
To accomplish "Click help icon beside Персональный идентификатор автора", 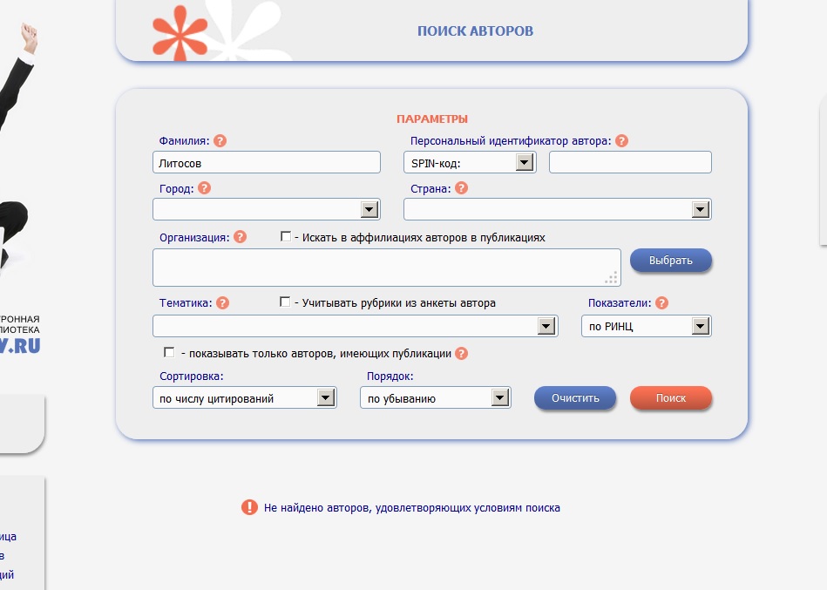I will 621,140.
